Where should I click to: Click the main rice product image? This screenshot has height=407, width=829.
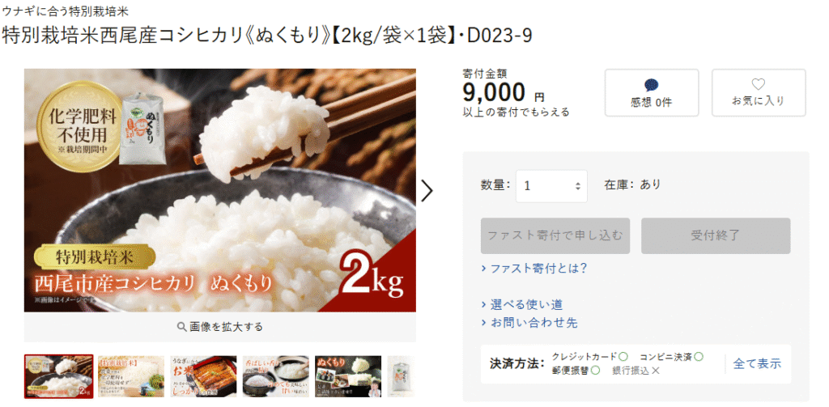[x=220, y=190]
